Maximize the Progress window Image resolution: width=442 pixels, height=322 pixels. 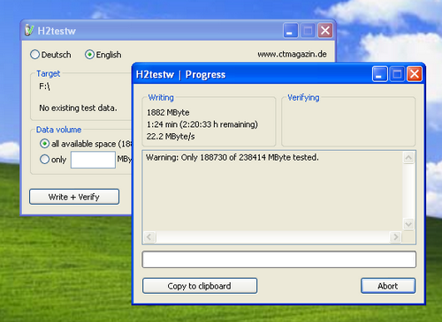(x=397, y=74)
